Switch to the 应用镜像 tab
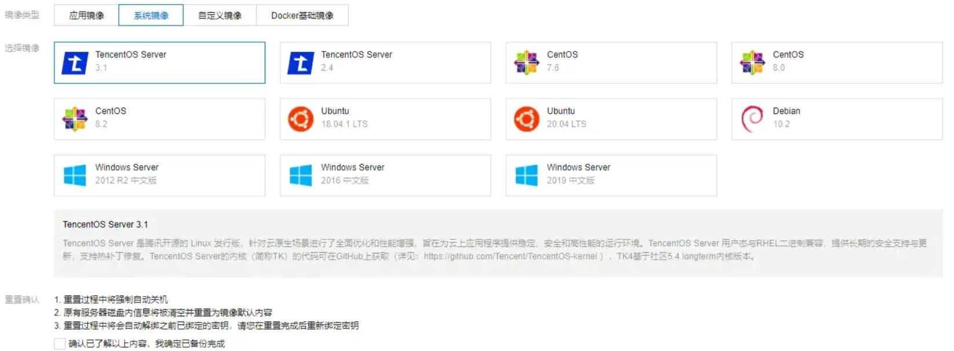Image resolution: width=954 pixels, height=351 pixels. pyautogui.click(x=86, y=16)
